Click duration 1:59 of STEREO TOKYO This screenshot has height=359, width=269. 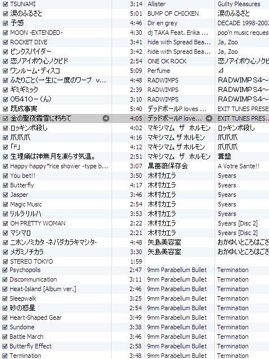(x=136, y=261)
